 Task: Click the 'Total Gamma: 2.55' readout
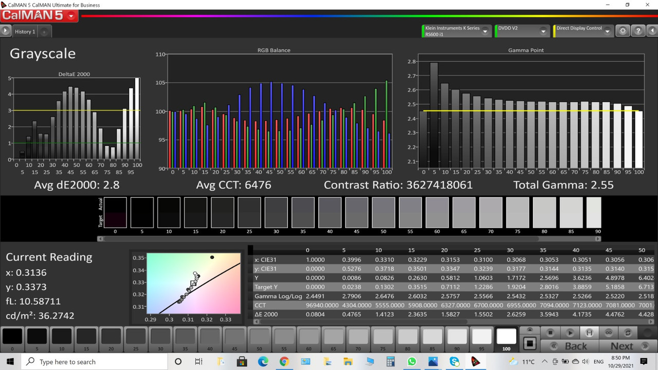click(x=563, y=185)
